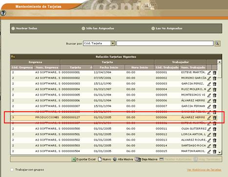Sort by Cód. Trabajador column header
The height and width of the screenshot is (177, 228).
pos(167,67)
